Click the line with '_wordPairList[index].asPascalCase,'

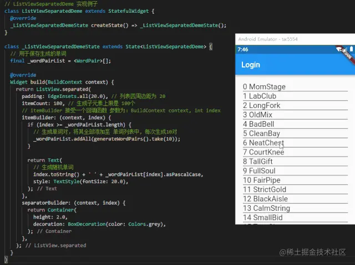click(118, 174)
